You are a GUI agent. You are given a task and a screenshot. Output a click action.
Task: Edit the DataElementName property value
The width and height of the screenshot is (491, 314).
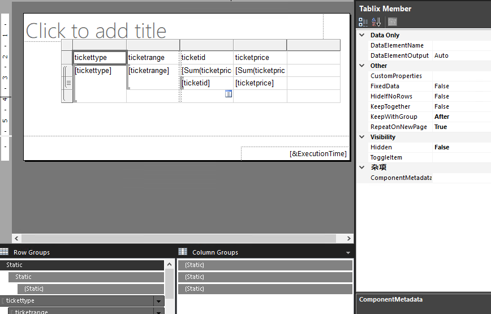pos(462,45)
